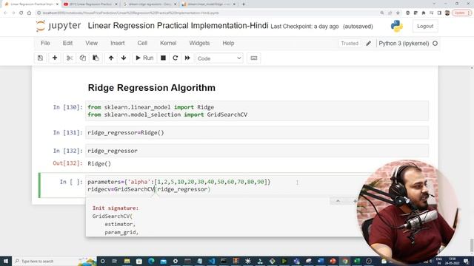The height and width of the screenshot is (266, 474).
Task: Open the Windows Start menu
Action: pos(6,261)
